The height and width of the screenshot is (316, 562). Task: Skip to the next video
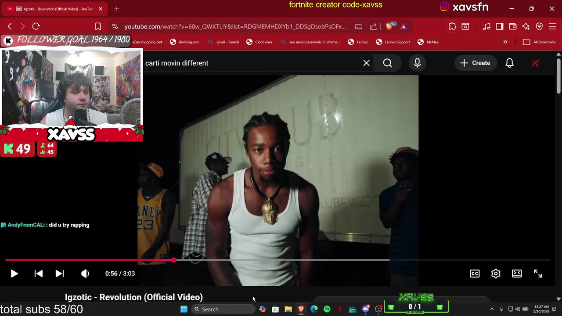coord(60,273)
